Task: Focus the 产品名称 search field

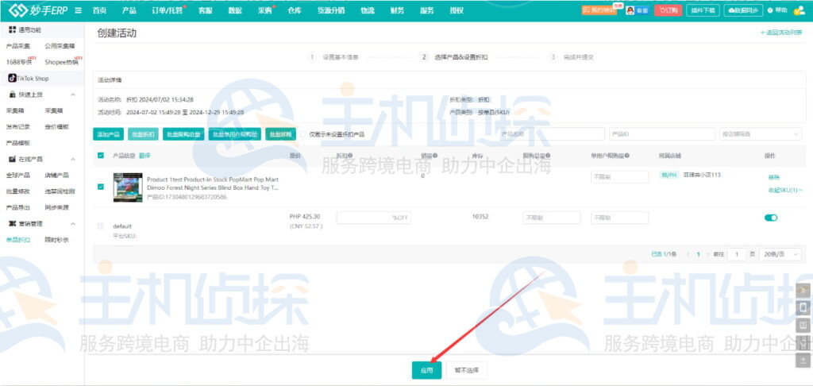Action: click(x=551, y=134)
